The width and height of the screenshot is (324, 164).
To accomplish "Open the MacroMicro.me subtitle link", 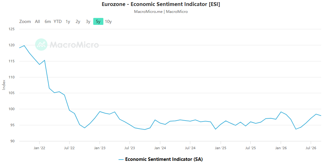I will pos(148,12).
